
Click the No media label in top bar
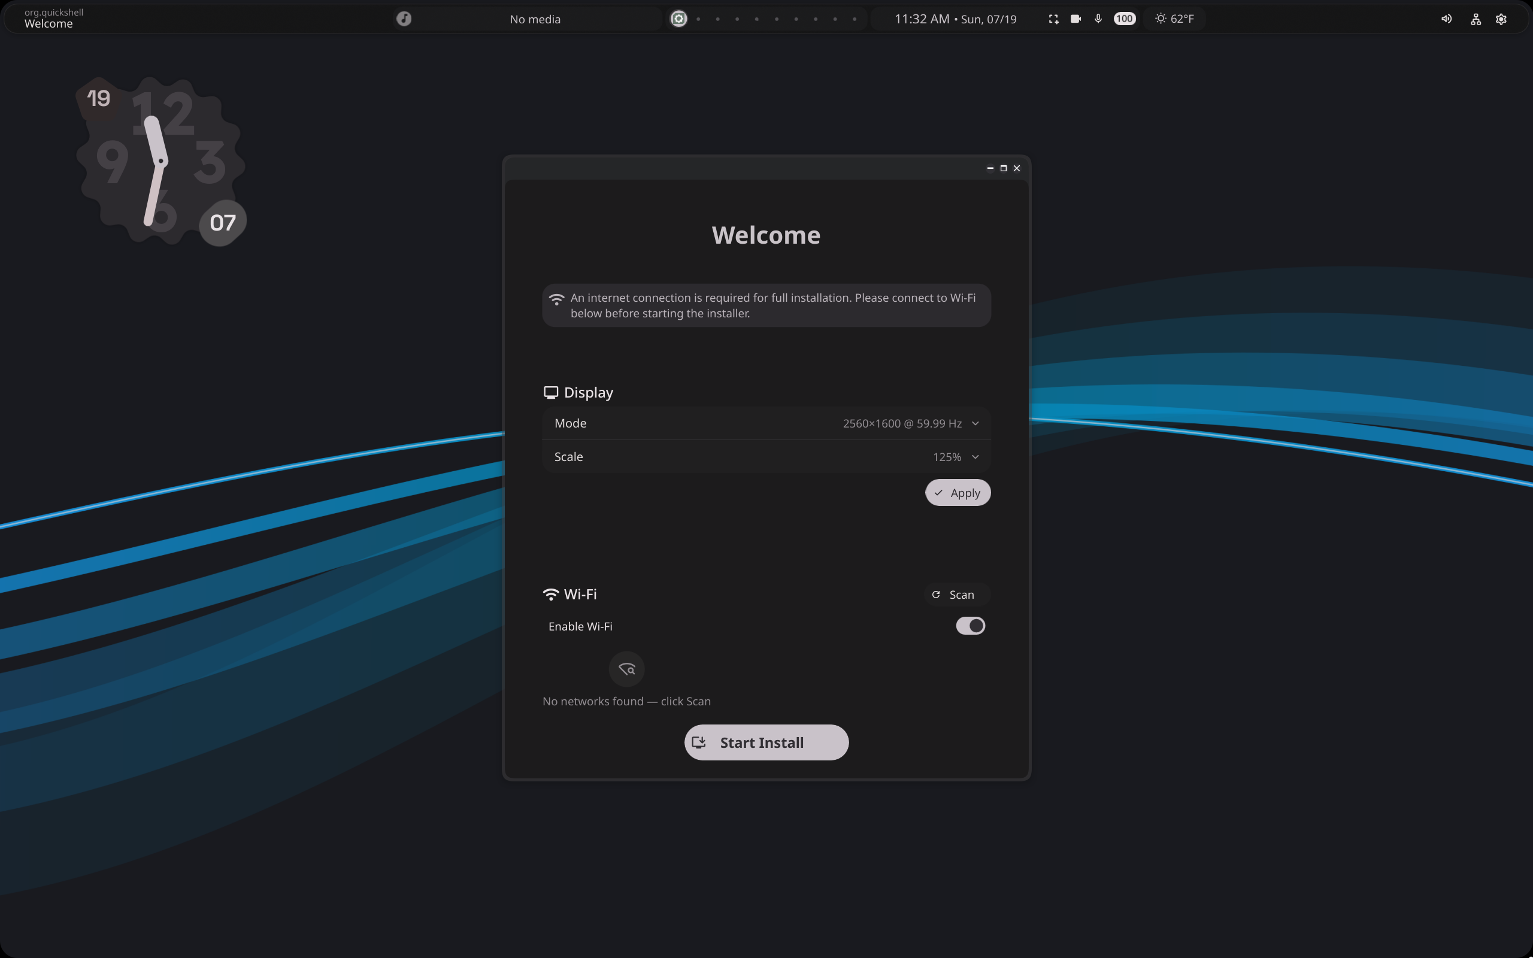pyautogui.click(x=535, y=19)
